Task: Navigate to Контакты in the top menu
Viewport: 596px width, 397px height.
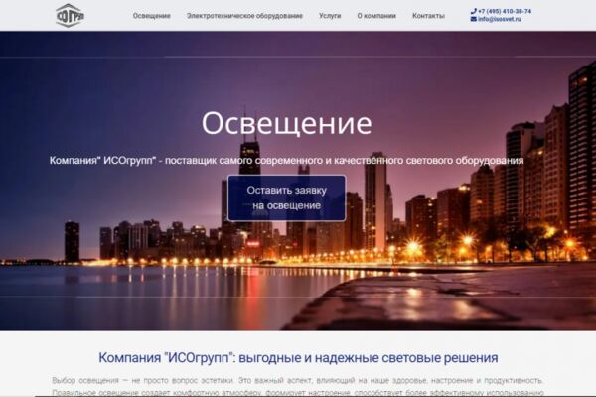Action: 428,16
